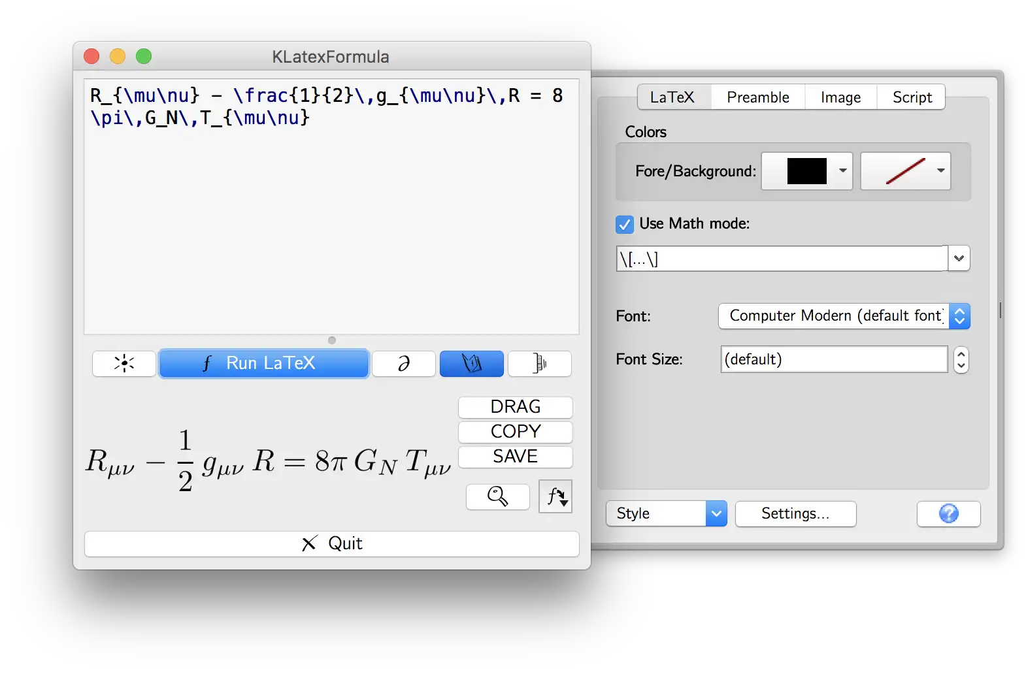The height and width of the screenshot is (674, 1026).
Task: Run LaTeX to evaluate the formula
Action: [x=264, y=363]
